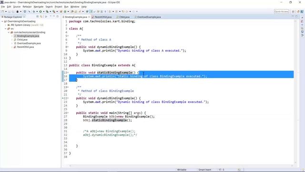Select Child.java file in Package Explorer

click(x=22, y=40)
